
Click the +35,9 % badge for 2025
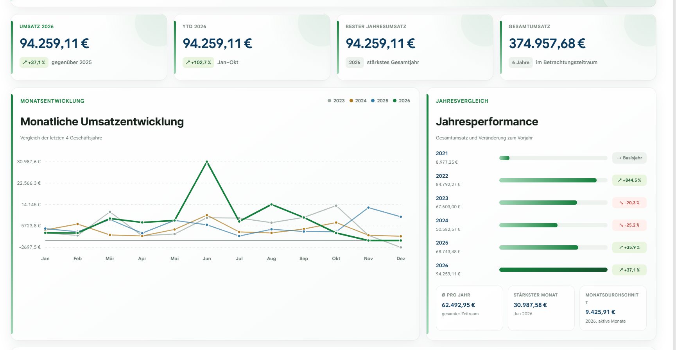(x=629, y=247)
